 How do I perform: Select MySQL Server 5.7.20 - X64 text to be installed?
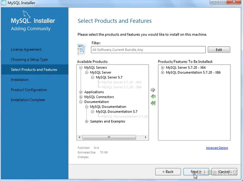tap(186, 68)
